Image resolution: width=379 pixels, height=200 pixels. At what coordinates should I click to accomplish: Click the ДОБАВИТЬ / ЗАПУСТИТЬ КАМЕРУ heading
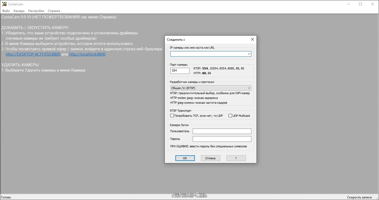(x=35, y=27)
